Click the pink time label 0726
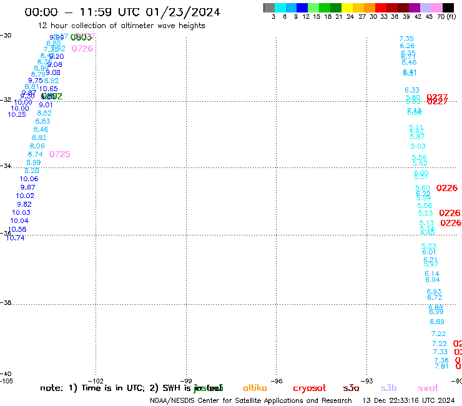 tap(82, 49)
